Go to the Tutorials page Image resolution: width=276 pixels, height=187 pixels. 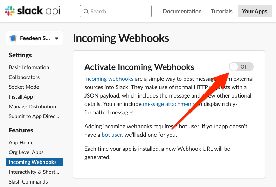pyautogui.click(x=222, y=11)
